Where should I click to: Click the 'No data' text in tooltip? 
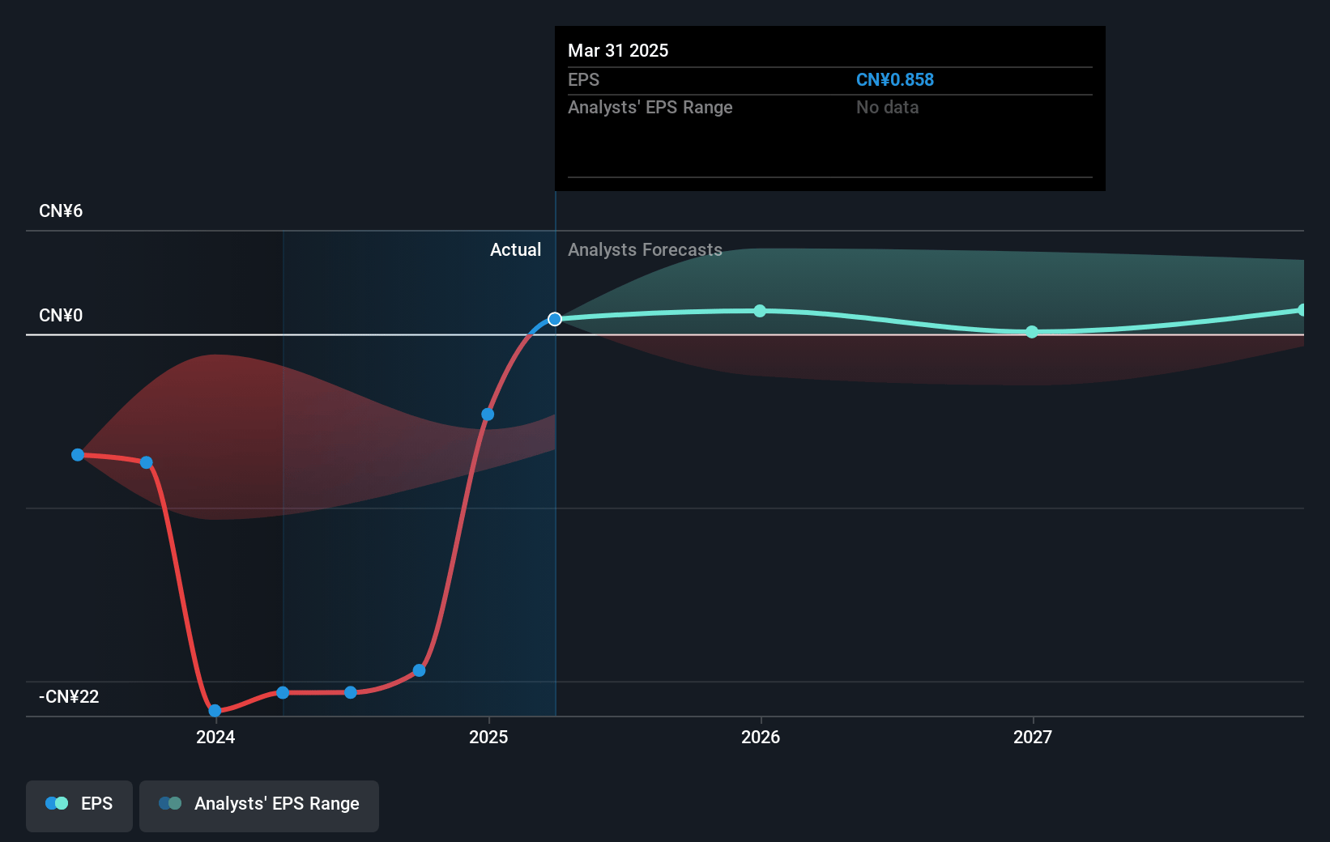[887, 108]
